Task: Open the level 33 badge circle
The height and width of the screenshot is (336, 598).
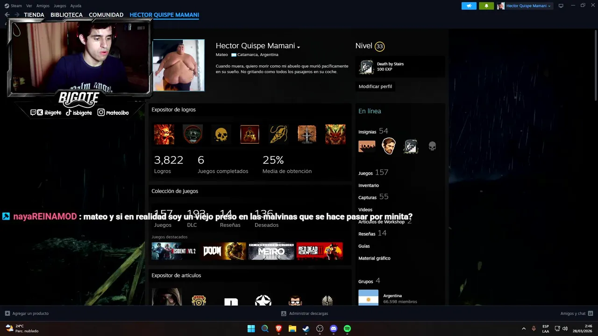Action: click(x=379, y=46)
